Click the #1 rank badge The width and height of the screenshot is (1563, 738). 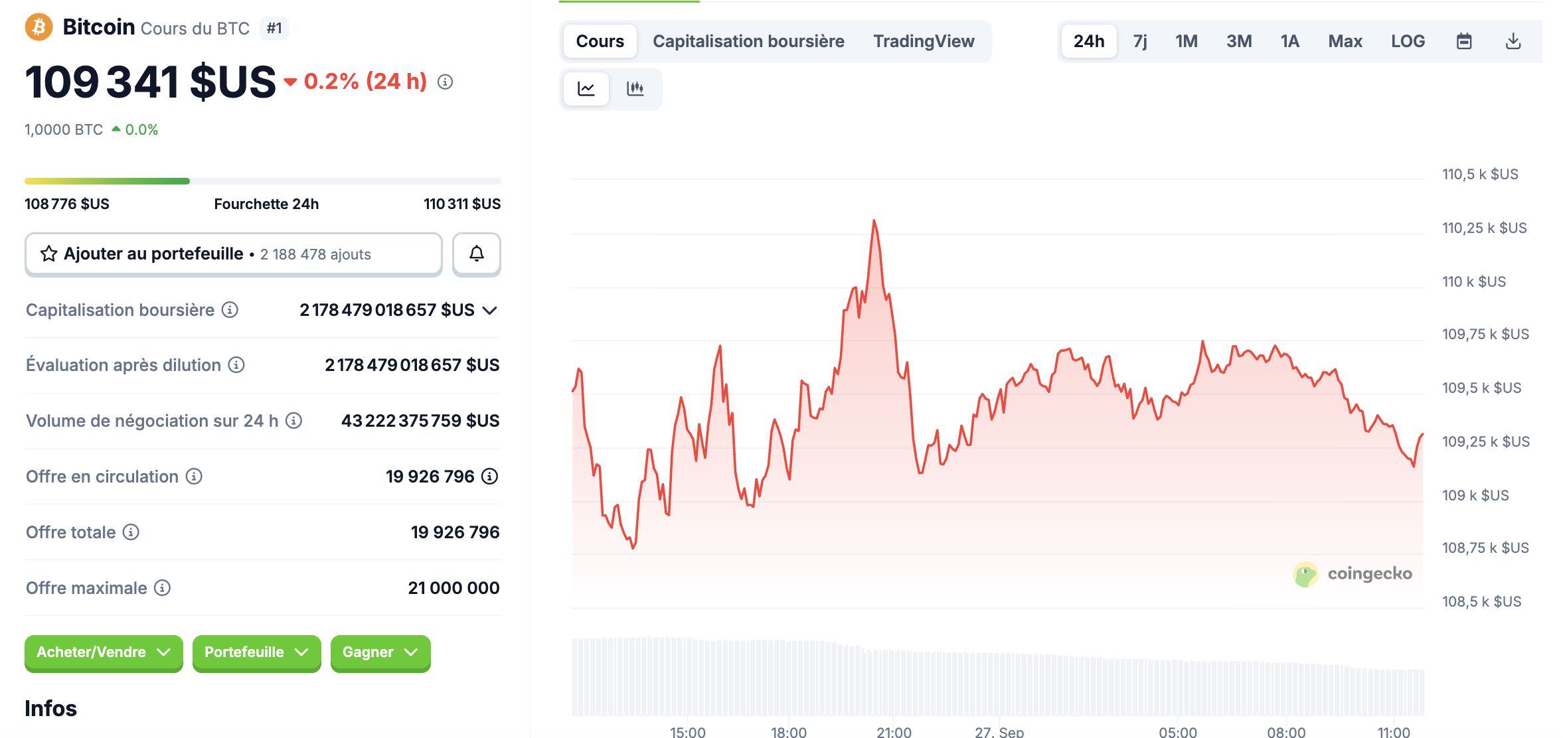click(274, 28)
